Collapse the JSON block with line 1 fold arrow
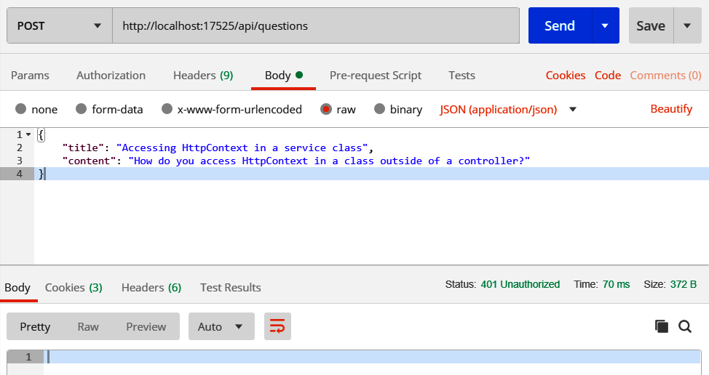Viewport: 709px width, 375px height. tap(28, 134)
